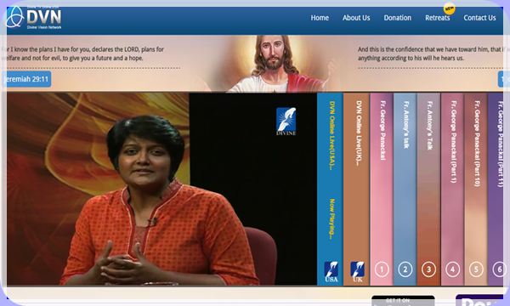
Task: Select the DVN Online Live(UK) channel strip
Action: 356,189
